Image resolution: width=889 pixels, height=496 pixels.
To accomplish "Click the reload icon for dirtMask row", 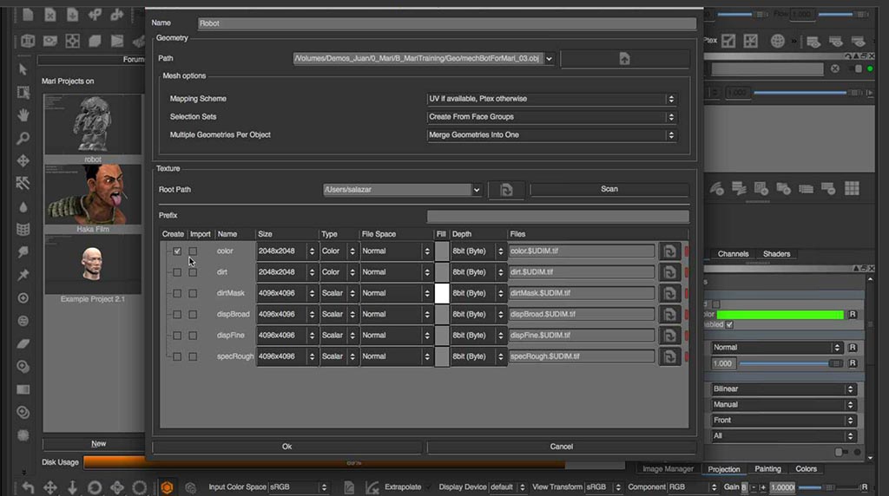I will click(669, 293).
